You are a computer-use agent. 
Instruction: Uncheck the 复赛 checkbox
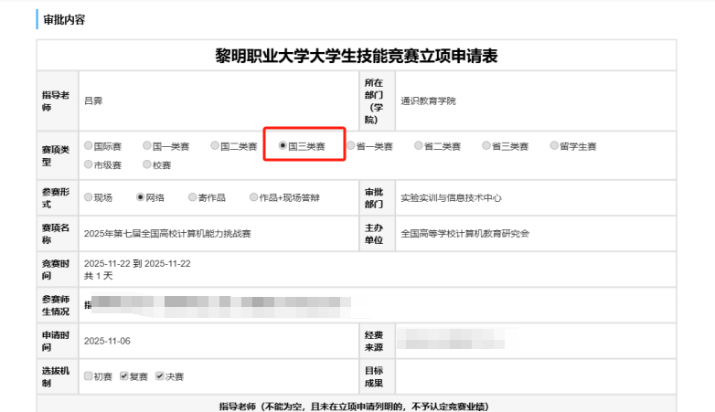pyautogui.click(x=124, y=376)
